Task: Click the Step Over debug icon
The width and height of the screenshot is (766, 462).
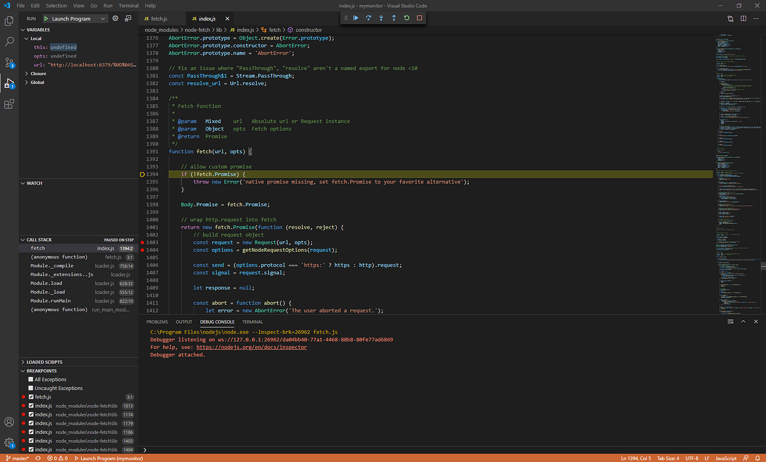Action: 368,18
